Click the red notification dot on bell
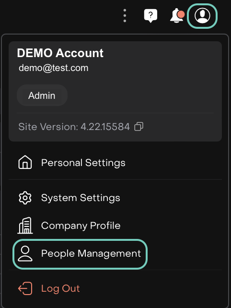Image resolution: width=231 pixels, height=308 pixels. [181, 14]
